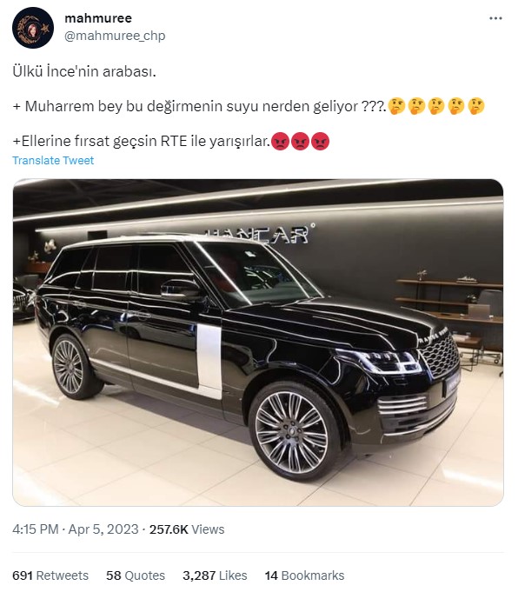Open the mahmuree display name profile

[x=98, y=18]
